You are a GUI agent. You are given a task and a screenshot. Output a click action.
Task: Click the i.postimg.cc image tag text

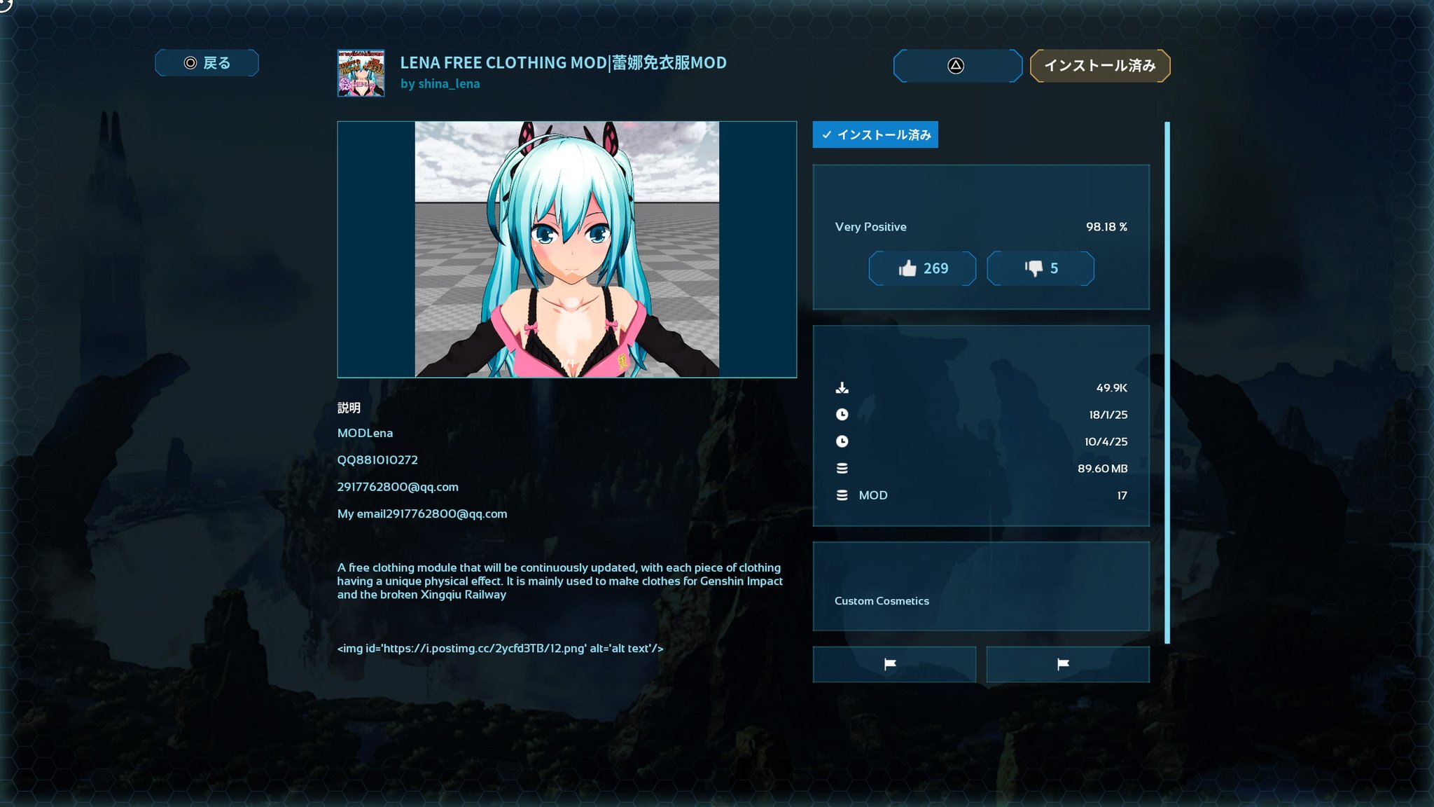coord(500,649)
